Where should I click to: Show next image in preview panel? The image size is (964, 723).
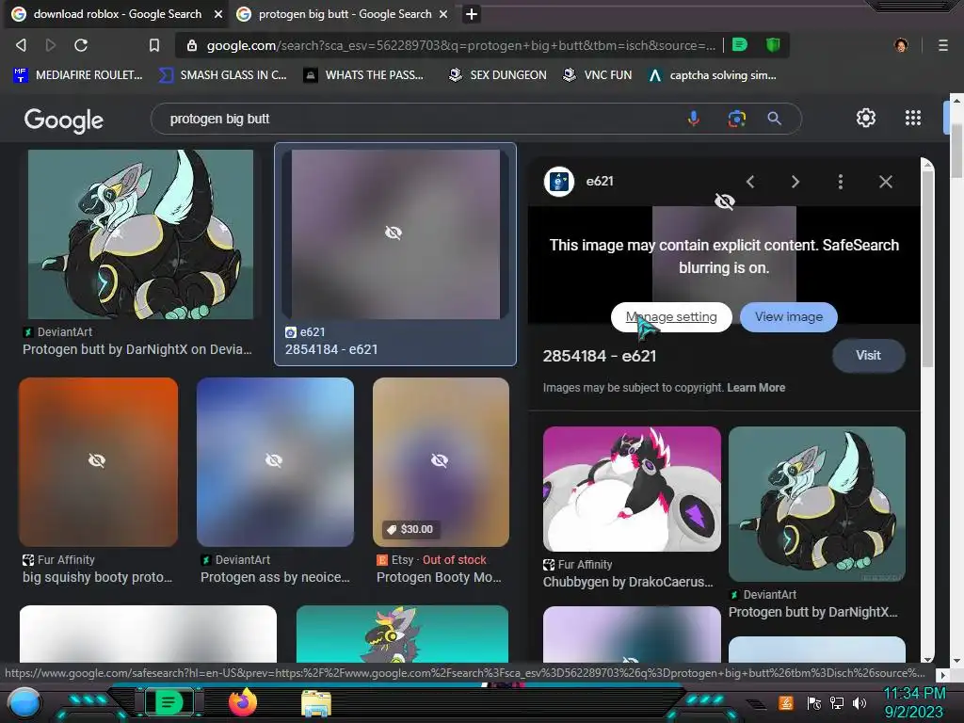[795, 182]
